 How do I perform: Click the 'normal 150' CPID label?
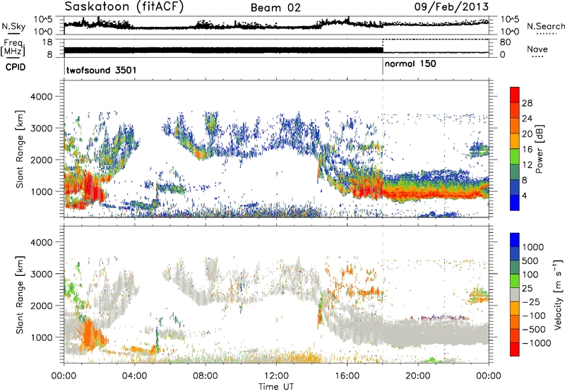pyautogui.click(x=410, y=64)
